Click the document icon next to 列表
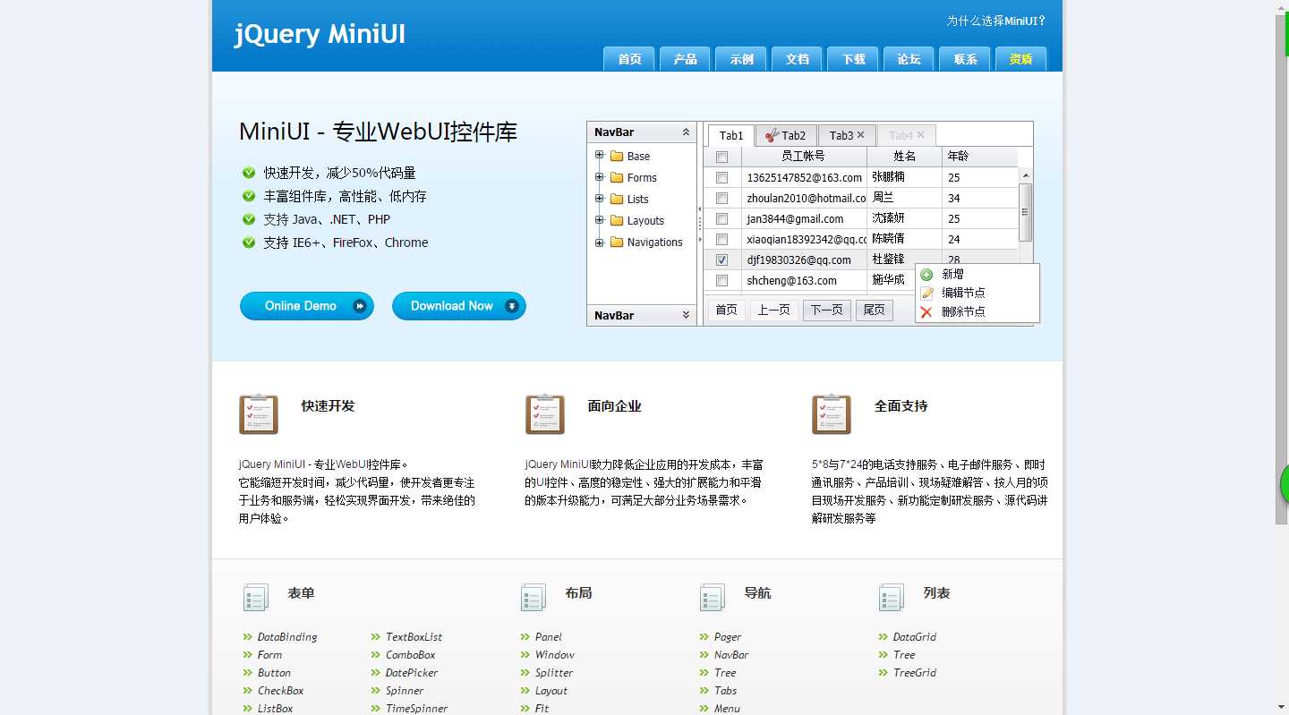Viewport: 1289px width, 715px height. (892, 597)
